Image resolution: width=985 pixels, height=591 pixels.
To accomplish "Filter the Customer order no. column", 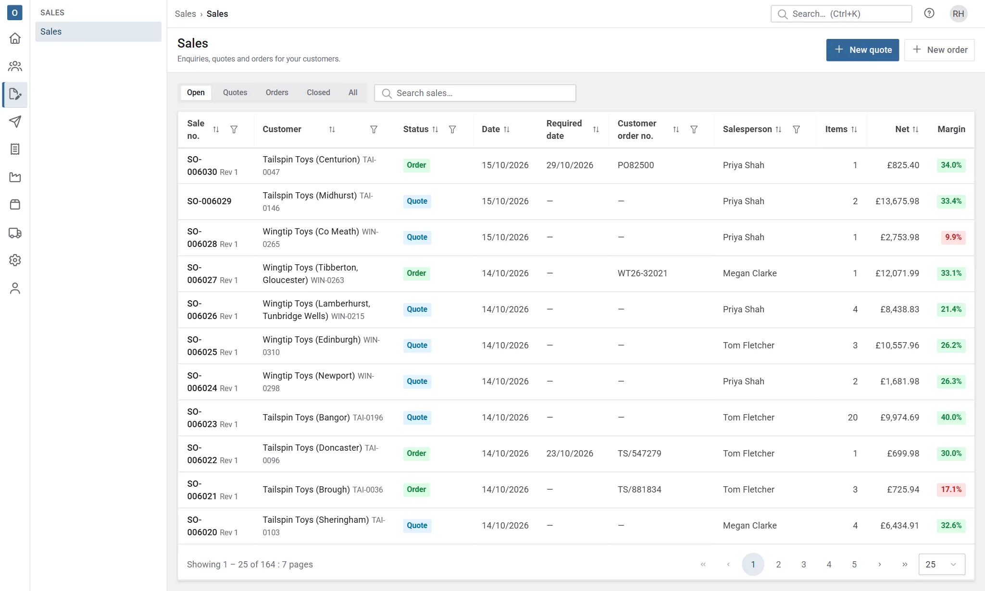I will (x=694, y=130).
